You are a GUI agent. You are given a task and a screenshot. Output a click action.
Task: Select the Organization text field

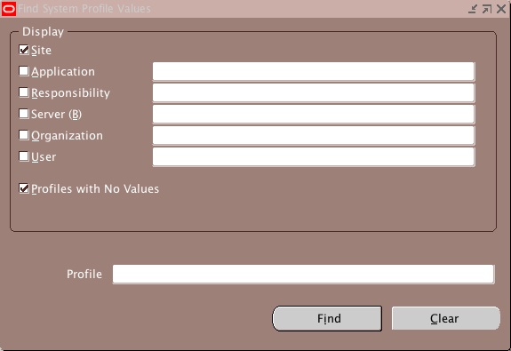(x=314, y=136)
